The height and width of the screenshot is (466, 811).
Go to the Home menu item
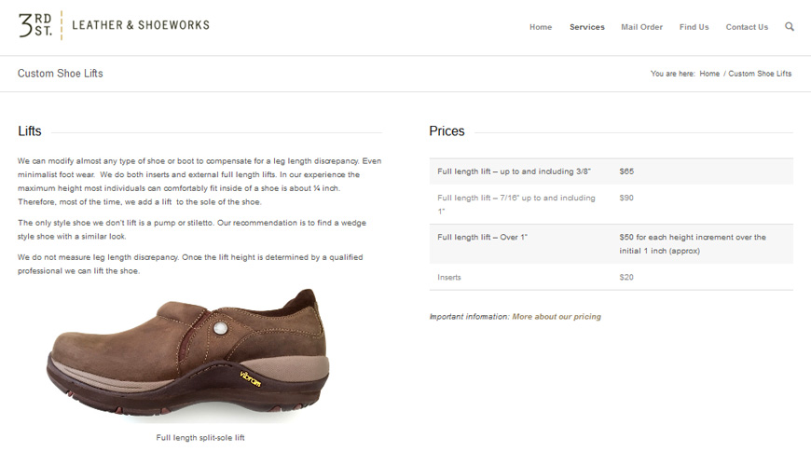coord(541,27)
